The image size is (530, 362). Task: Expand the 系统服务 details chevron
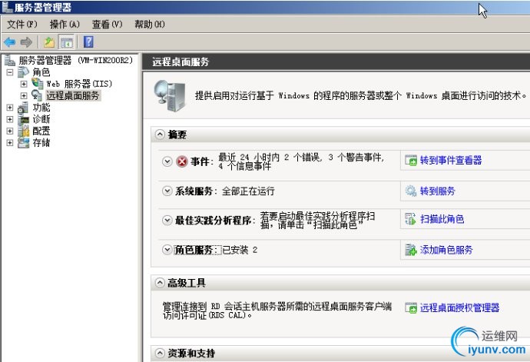pos(167,191)
